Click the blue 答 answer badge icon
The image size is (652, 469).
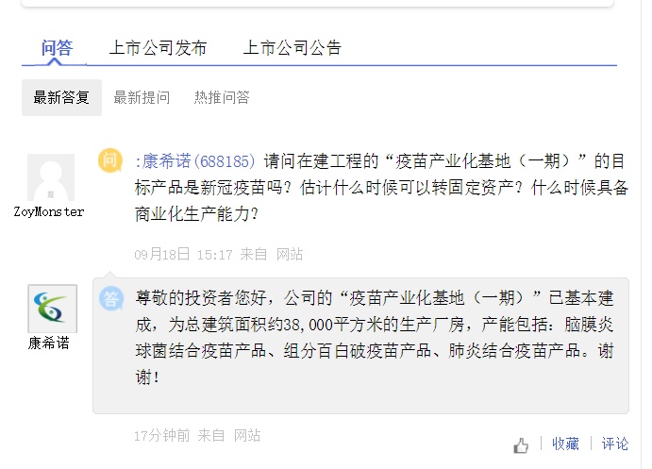(111, 299)
